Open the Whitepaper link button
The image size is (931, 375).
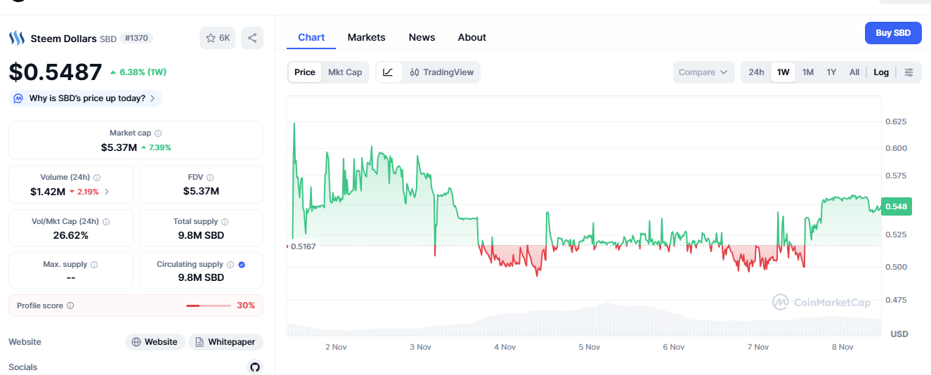(x=226, y=342)
